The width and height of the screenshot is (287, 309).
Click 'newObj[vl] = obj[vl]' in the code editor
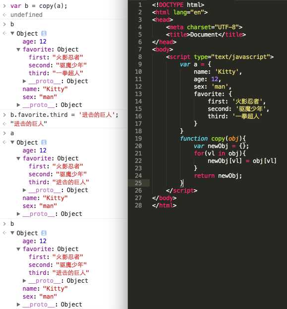242,161
